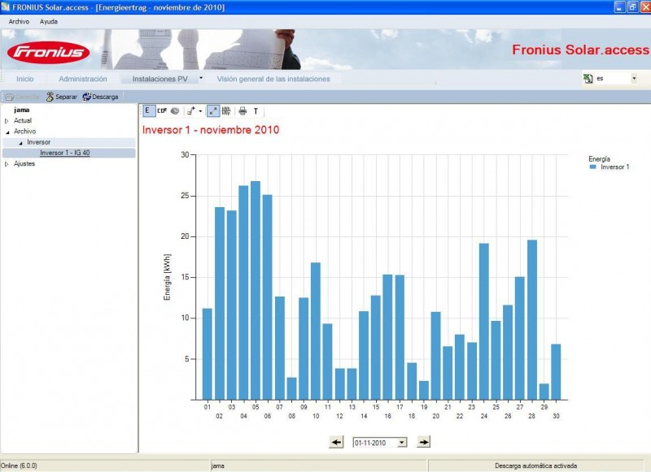
Task: Click the tallest bar for day 05
Action: click(x=256, y=290)
